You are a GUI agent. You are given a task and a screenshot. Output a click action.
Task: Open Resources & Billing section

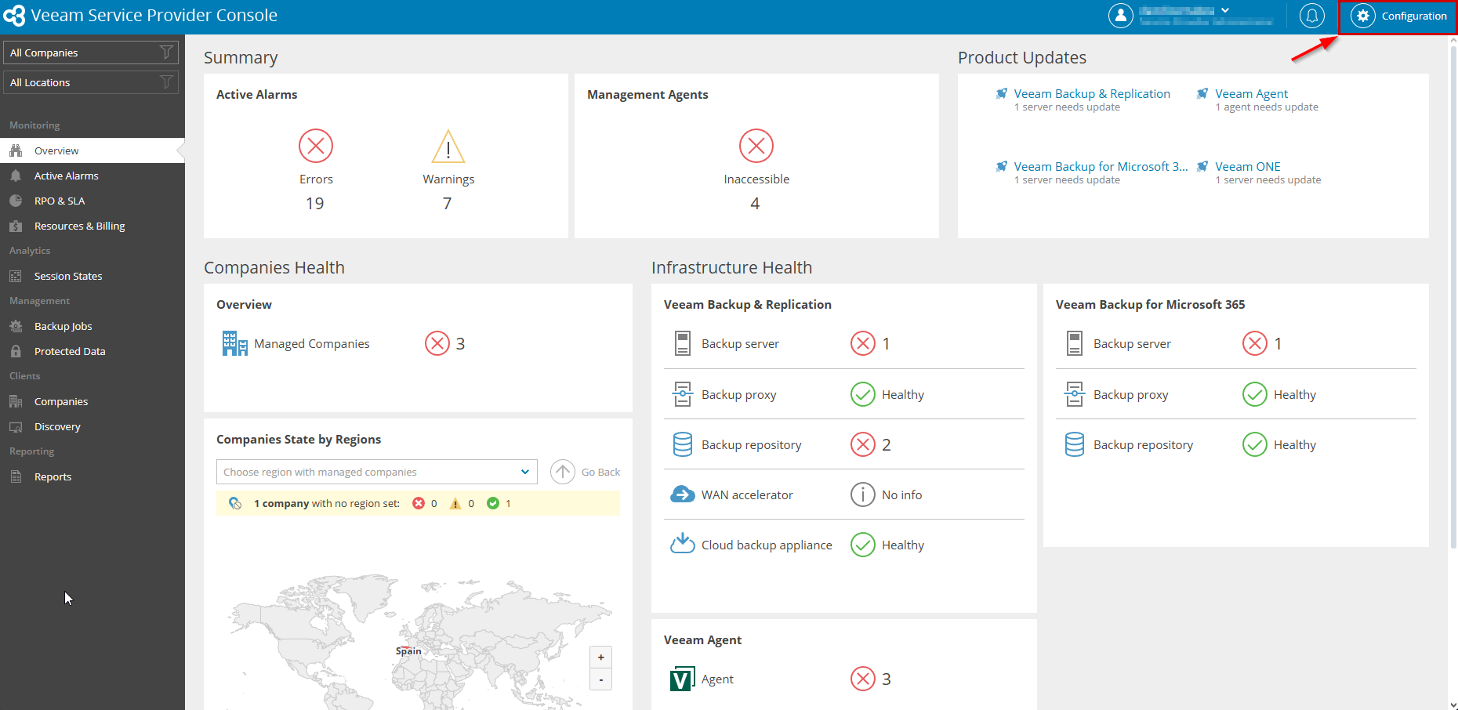(92, 226)
